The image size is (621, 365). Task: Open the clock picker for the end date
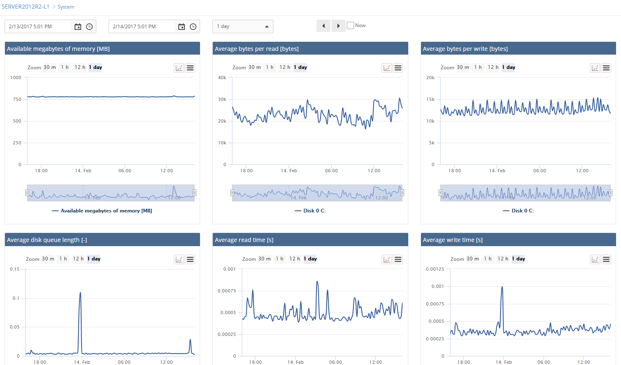193,26
